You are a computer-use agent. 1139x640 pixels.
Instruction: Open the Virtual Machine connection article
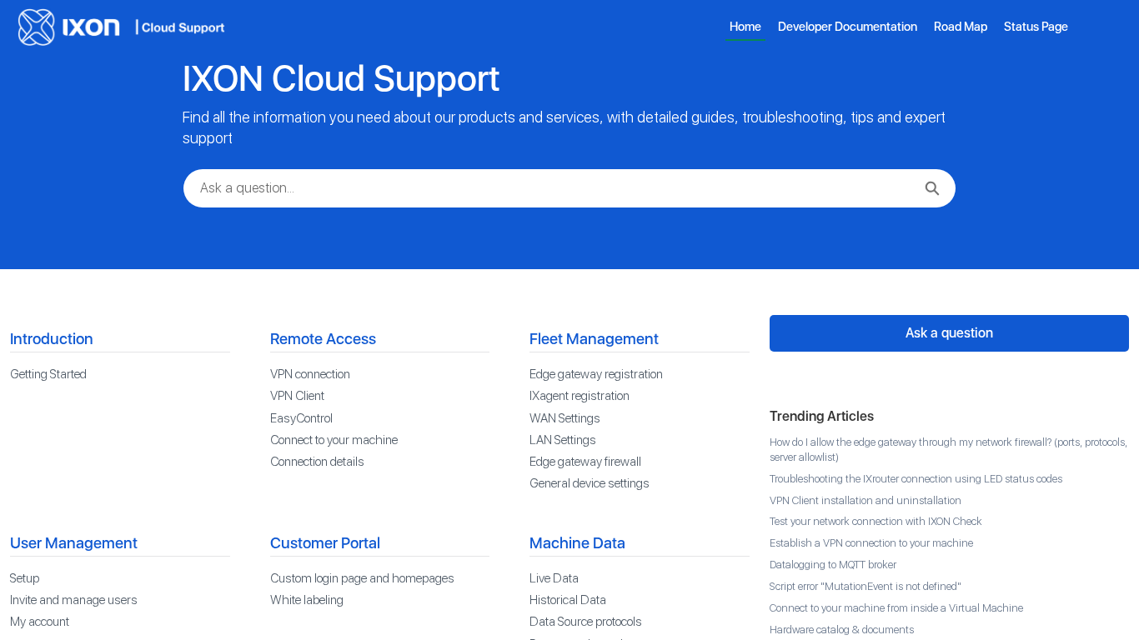(896, 608)
